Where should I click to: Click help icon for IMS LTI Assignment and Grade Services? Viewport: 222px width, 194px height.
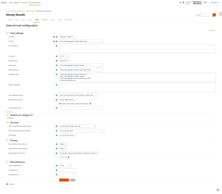tap(56, 126)
